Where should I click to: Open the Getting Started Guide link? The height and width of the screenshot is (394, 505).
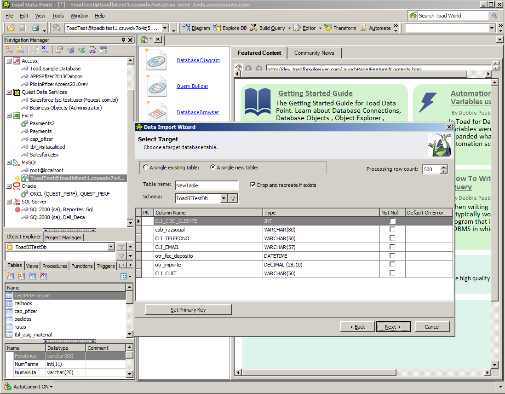[316, 93]
